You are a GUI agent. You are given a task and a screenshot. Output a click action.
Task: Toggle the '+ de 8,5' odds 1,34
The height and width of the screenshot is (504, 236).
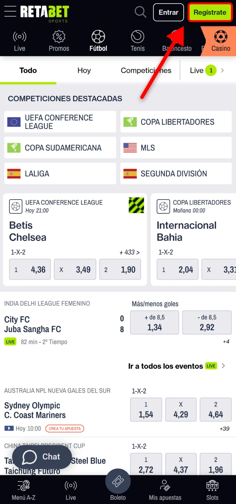pos(155,322)
